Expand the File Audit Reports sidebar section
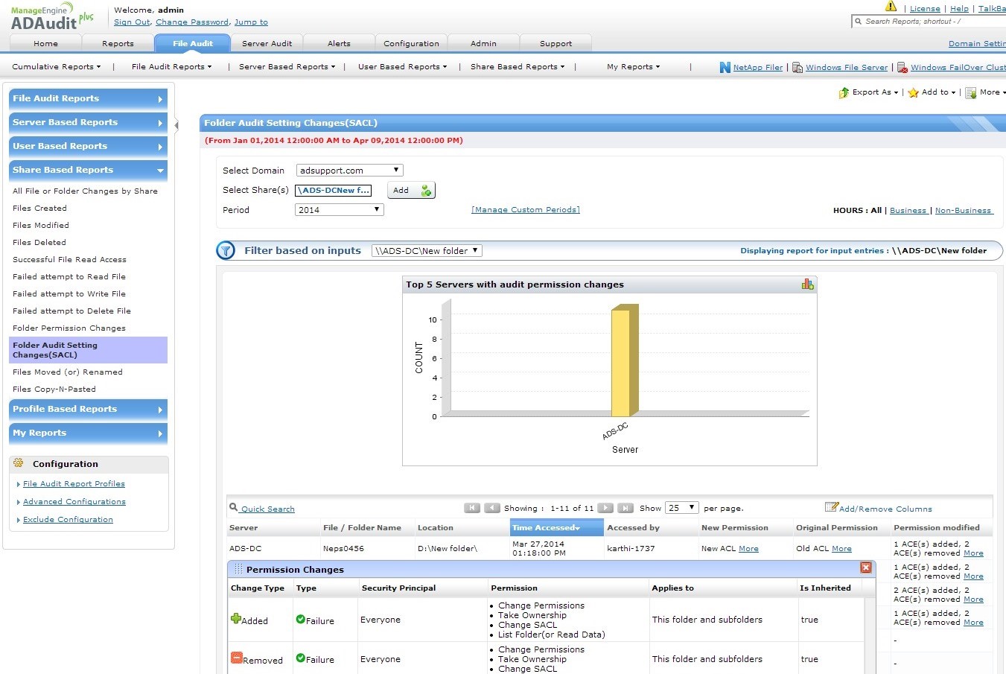 click(x=88, y=99)
